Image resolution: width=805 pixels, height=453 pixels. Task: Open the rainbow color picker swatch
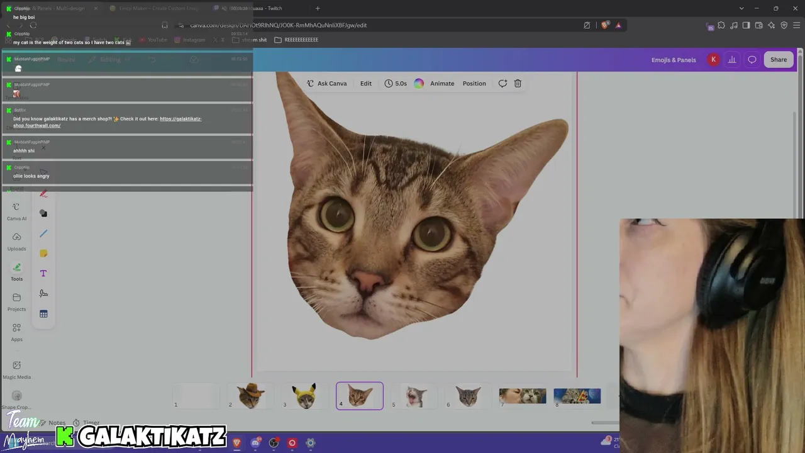point(419,84)
